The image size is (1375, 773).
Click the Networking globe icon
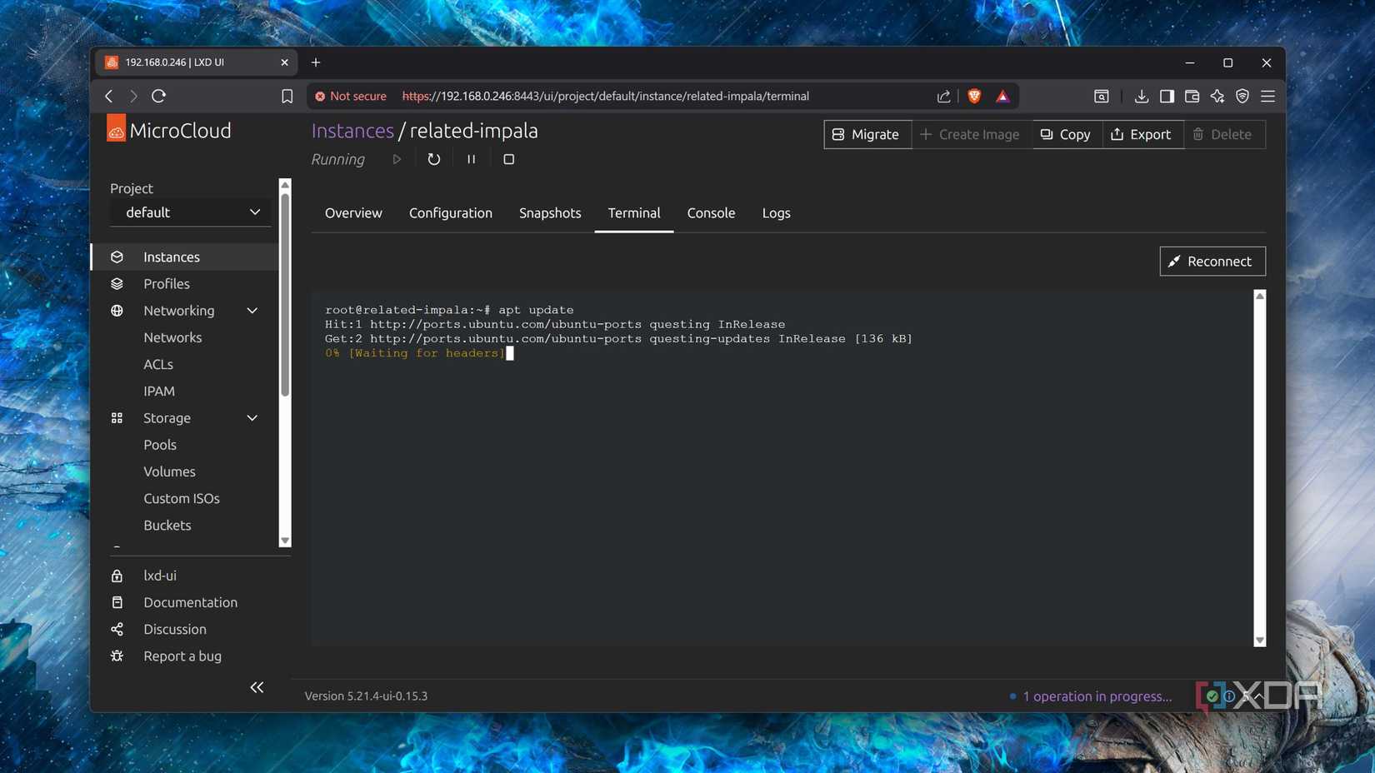pyautogui.click(x=117, y=310)
